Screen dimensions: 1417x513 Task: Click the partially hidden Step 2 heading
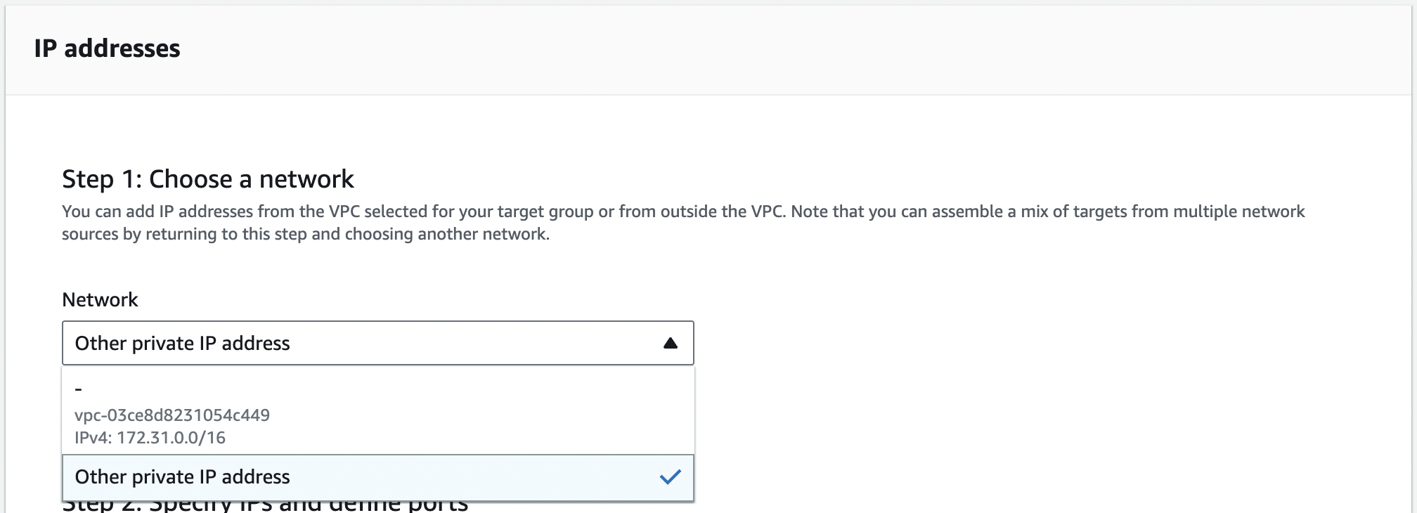click(x=264, y=506)
